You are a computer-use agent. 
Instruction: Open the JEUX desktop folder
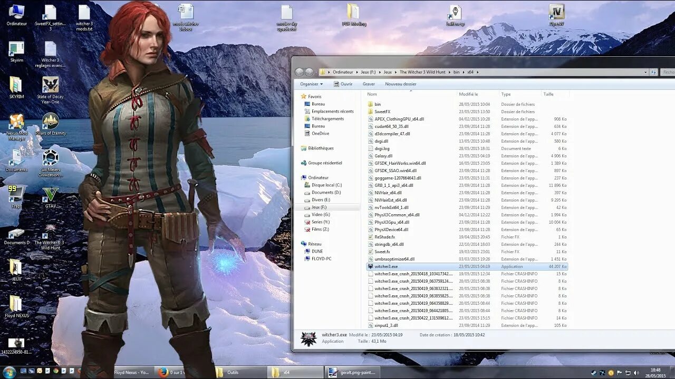pos(16,271)
